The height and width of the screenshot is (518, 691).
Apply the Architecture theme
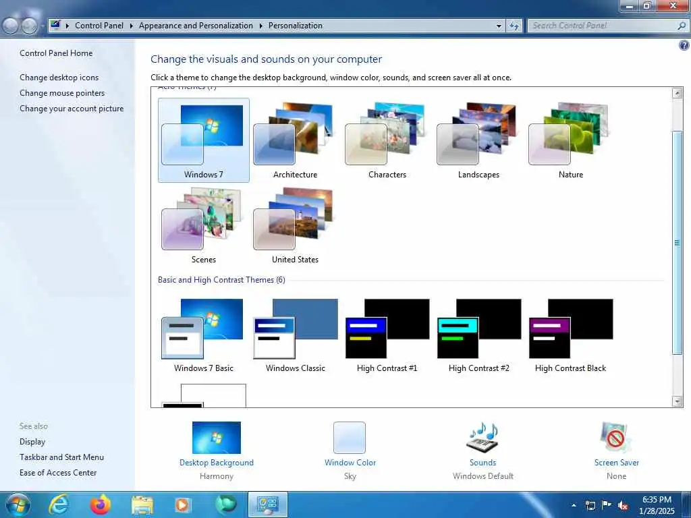295,140
